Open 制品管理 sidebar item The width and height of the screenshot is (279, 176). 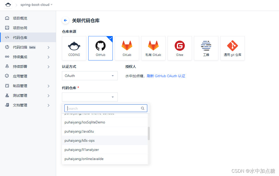pos(28,86)
